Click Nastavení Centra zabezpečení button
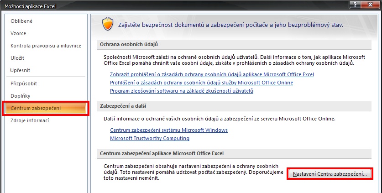 (330, 174)
